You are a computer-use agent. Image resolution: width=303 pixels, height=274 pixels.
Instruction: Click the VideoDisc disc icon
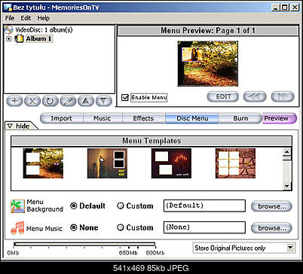click(8, 30)
